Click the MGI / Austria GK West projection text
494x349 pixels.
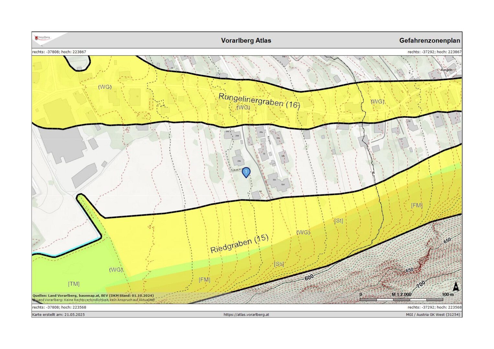[x=433, y=314]
